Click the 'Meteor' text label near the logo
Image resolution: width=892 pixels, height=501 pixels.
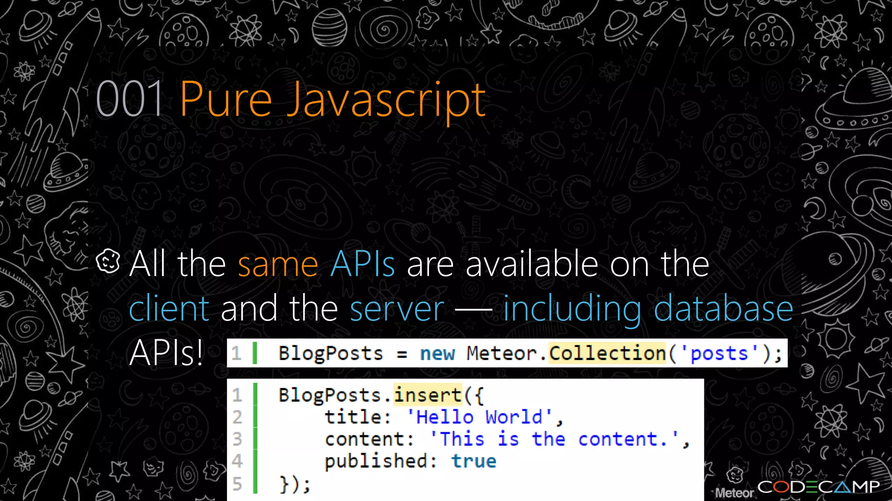[734, 493]
